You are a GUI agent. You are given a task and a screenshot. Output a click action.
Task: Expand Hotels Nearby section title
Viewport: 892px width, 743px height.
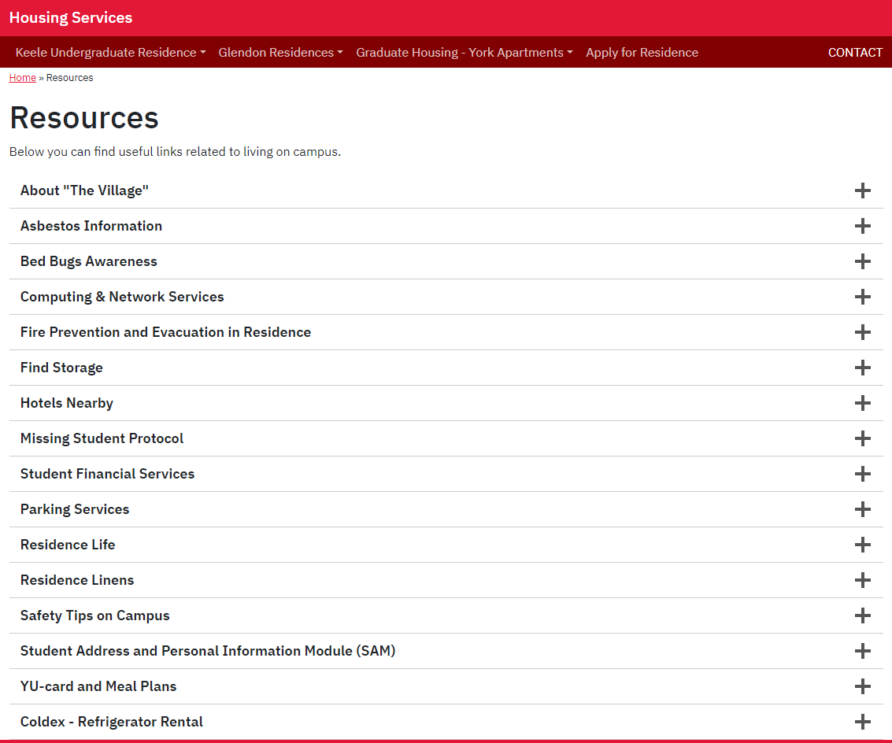point(67,403)
